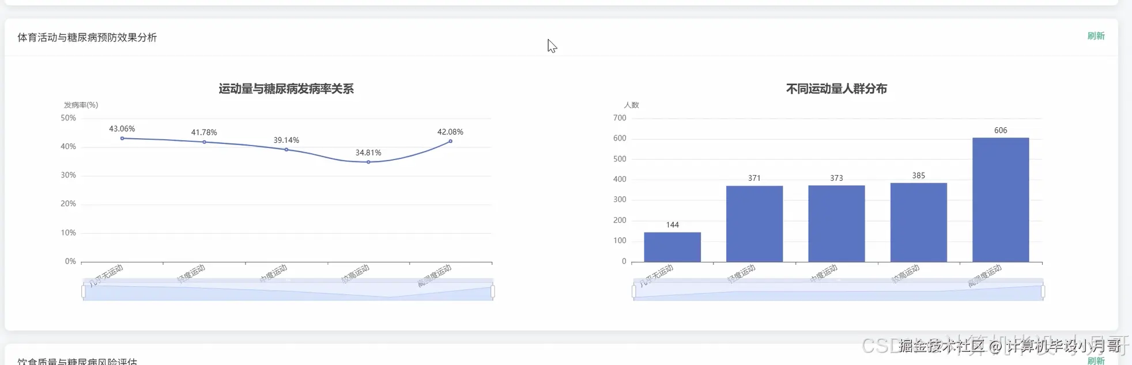Viewport: 1132px width, 365px height.
Task: Click the 不同运动量人群分布 chart title
Action: [x=836, y=89]
